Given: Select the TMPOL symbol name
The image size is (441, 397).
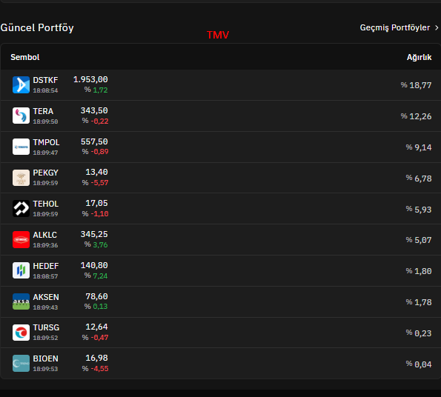Looking at the screenshot, I should pyautogui.click(x=46, y=142).
